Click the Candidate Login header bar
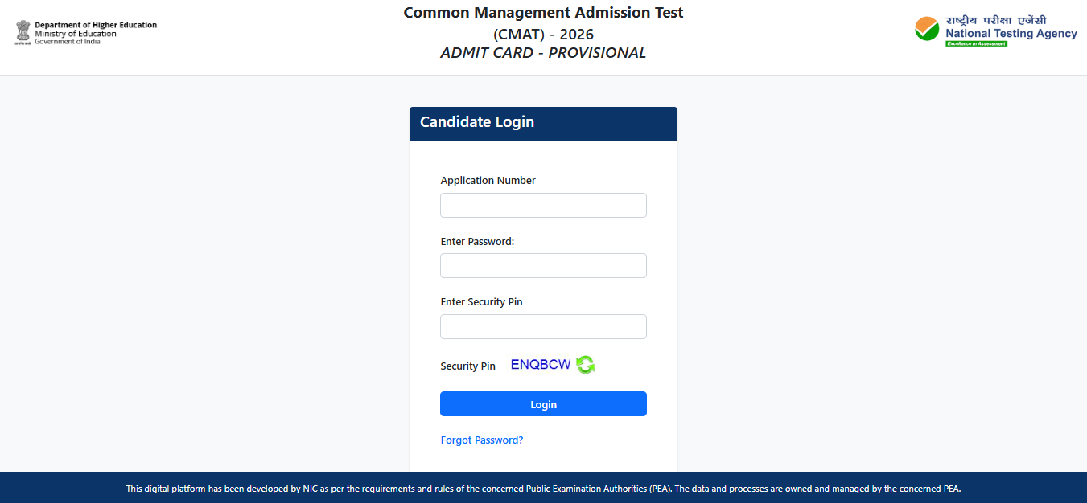This screenshot has height=503, width=1087. coord(543,123)
